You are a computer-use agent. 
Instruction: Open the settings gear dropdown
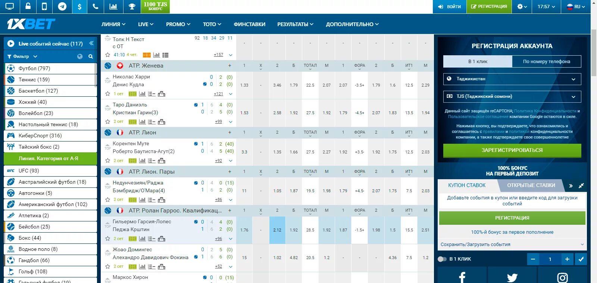522,6
